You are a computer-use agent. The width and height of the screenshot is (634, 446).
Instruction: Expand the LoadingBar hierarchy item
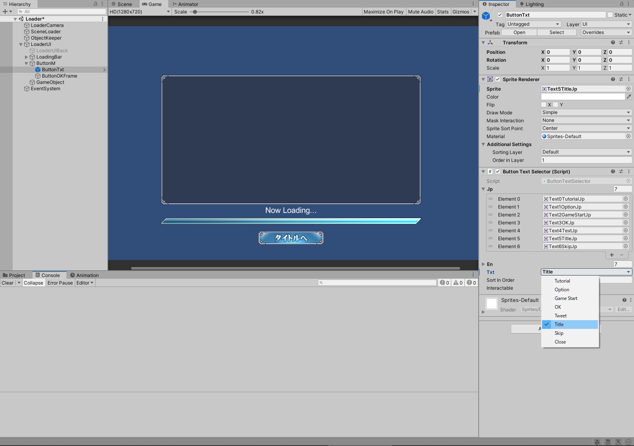27,57
